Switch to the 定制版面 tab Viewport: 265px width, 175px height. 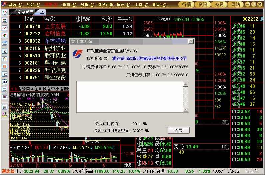[26, 12]
